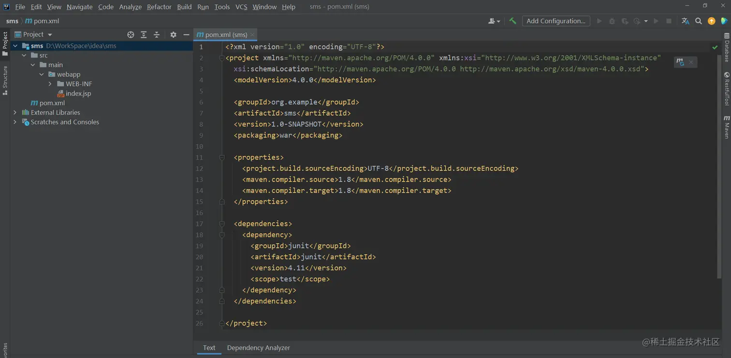Open the RestfulTool side panel

coord(726,89)
